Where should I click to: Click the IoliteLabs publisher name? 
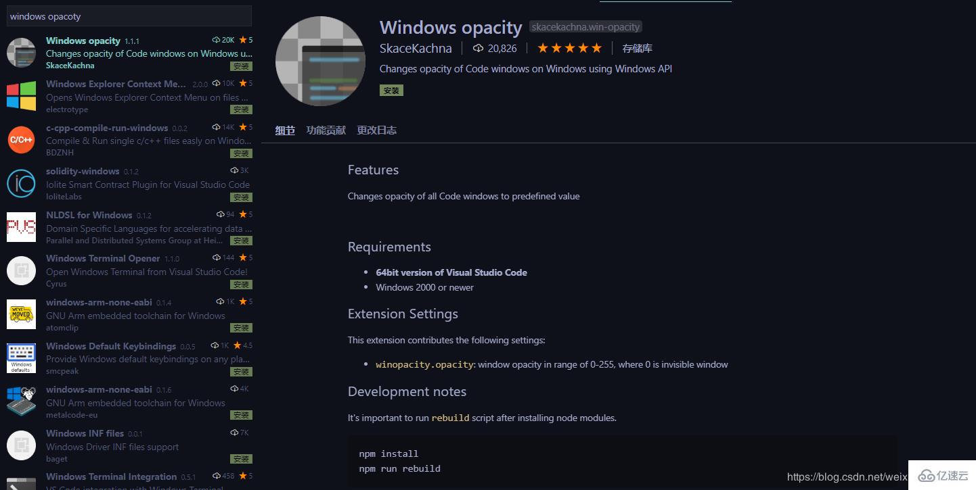65,197
